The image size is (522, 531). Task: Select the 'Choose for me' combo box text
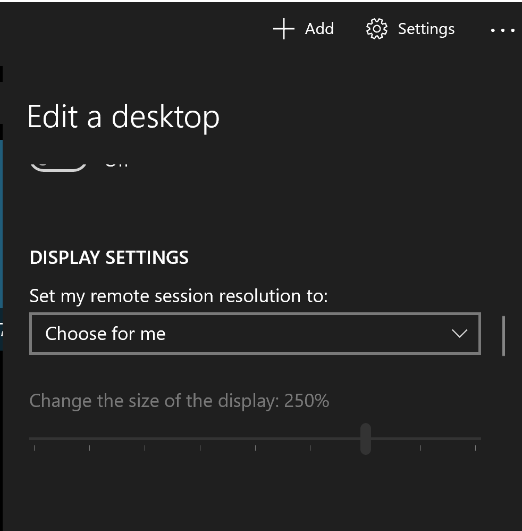point(106,334)
